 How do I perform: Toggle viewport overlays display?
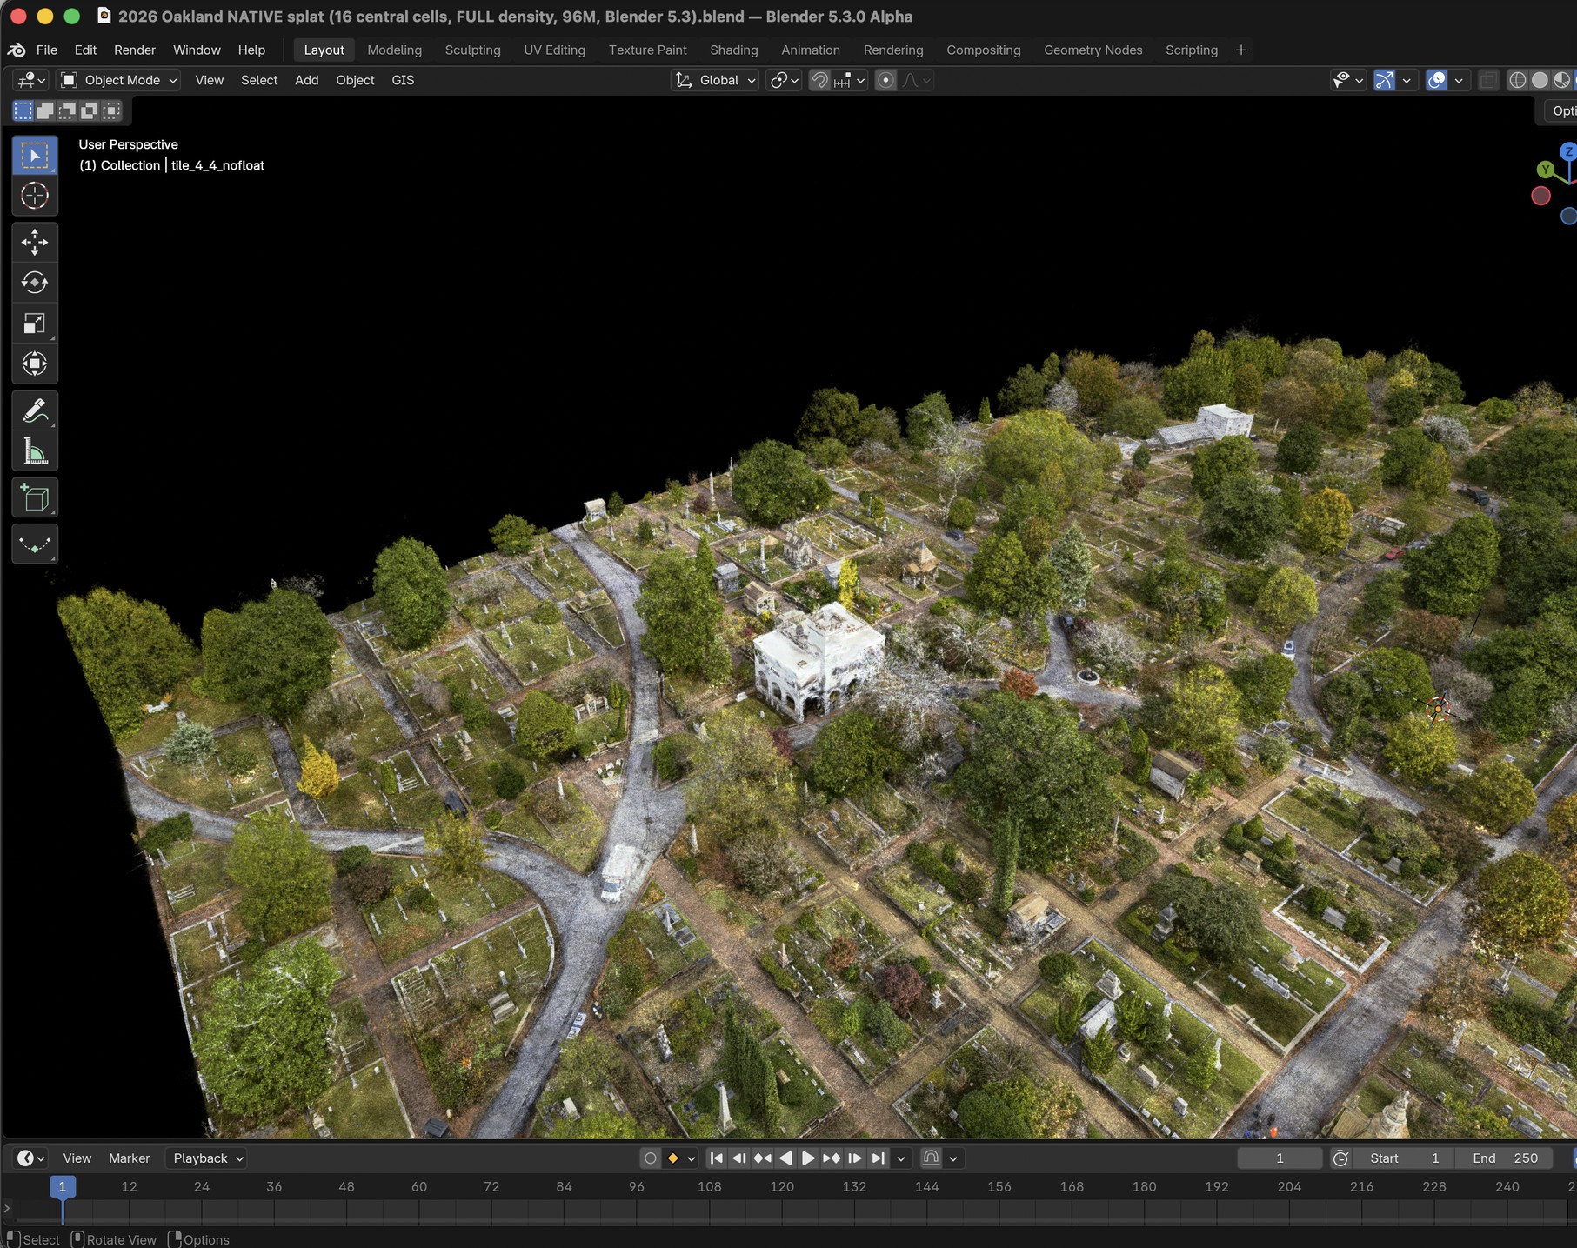pos(1437,80)
